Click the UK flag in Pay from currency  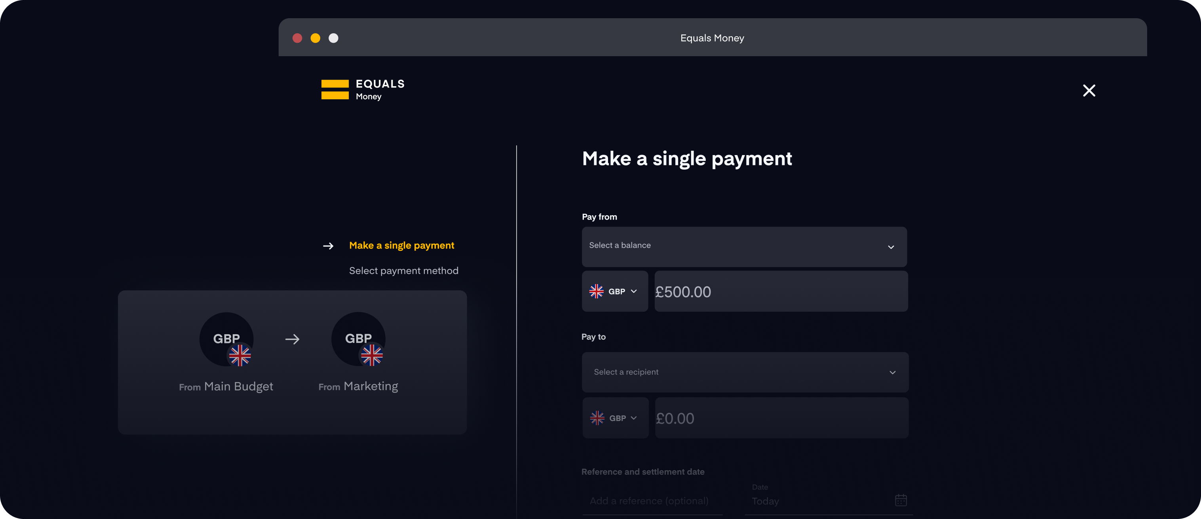click(596, 291)
